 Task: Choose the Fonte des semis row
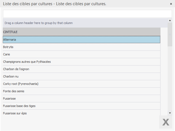pyautogui.click(x=81, y=91)
